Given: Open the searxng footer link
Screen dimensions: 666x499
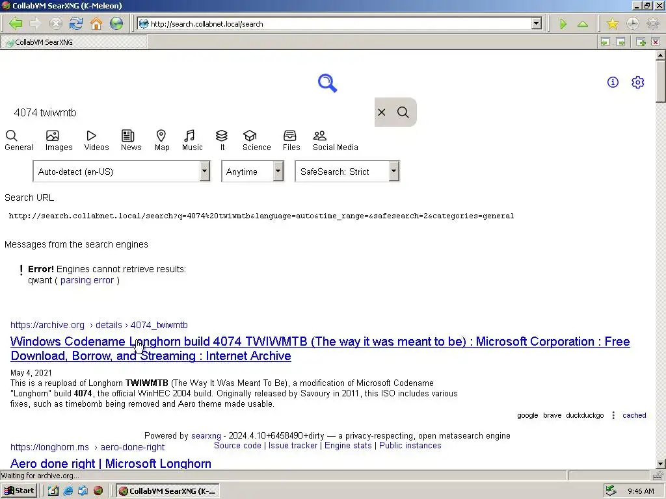Looking at the screenshot, I should [x=206, y=436].
